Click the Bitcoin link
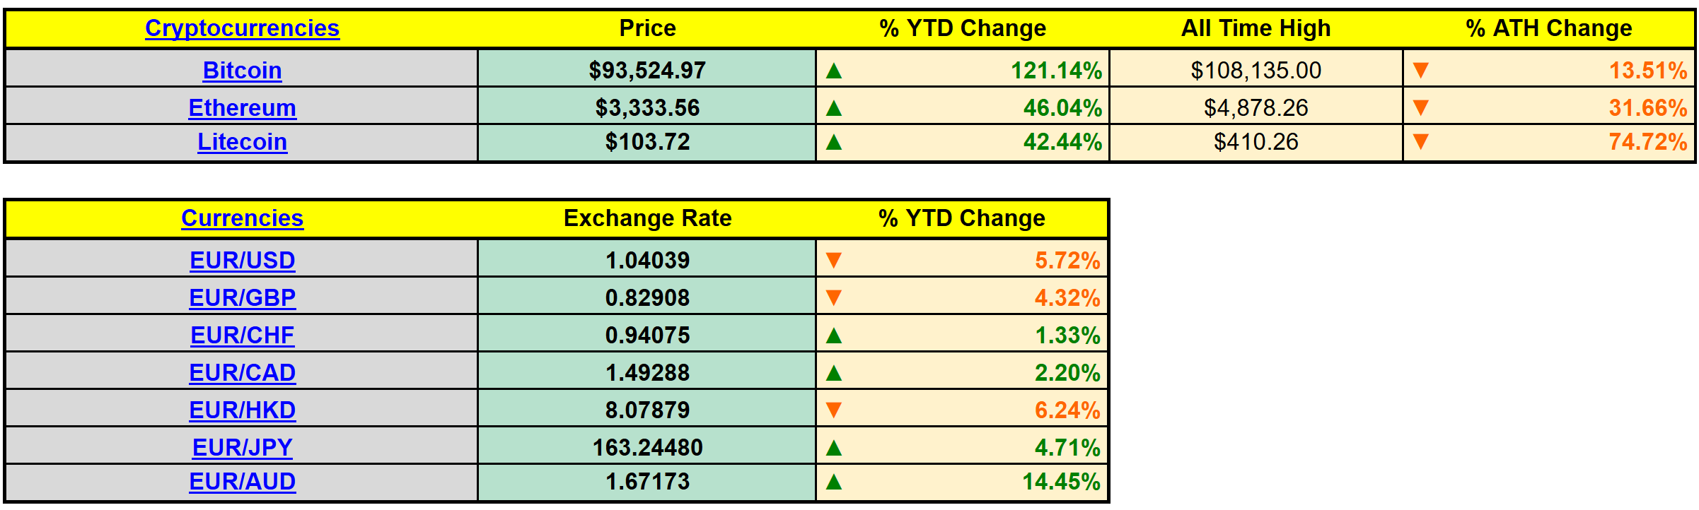Image resolution: width=1699 pixels, height=510 pixels. [242, 71]
